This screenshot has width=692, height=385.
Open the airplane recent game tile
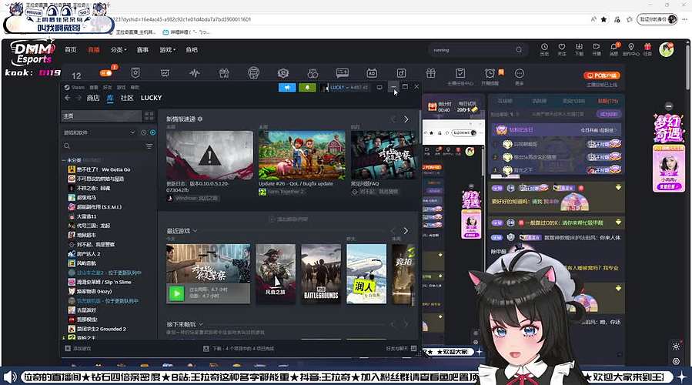coord(366,274)
